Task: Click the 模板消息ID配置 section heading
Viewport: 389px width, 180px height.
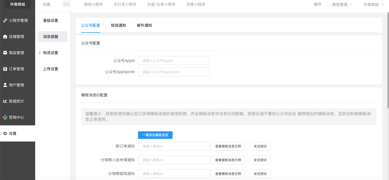Action: (94, 95)
